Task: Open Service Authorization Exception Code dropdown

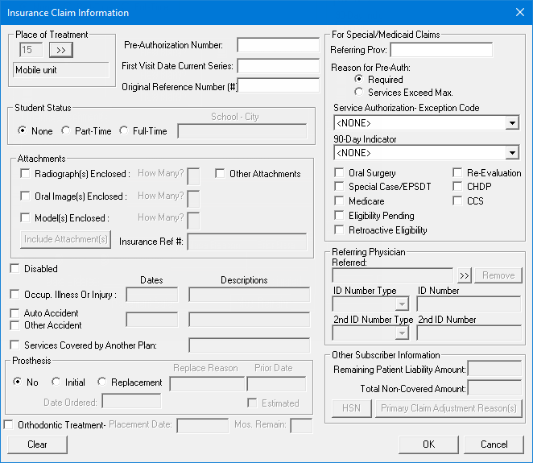Action: point(512,123)
